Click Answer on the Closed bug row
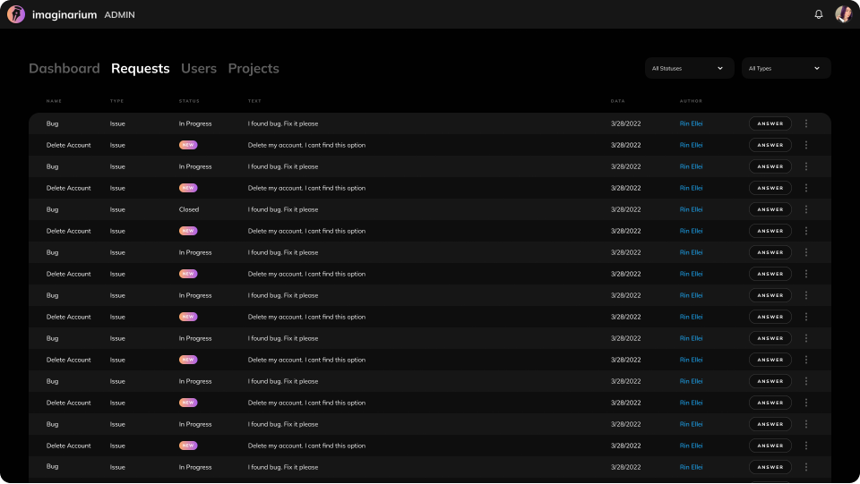Screen dimensions: 860x484 (770, 209)
